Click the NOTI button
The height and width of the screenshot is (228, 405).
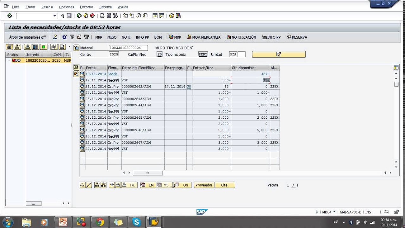tap(126, 37)
